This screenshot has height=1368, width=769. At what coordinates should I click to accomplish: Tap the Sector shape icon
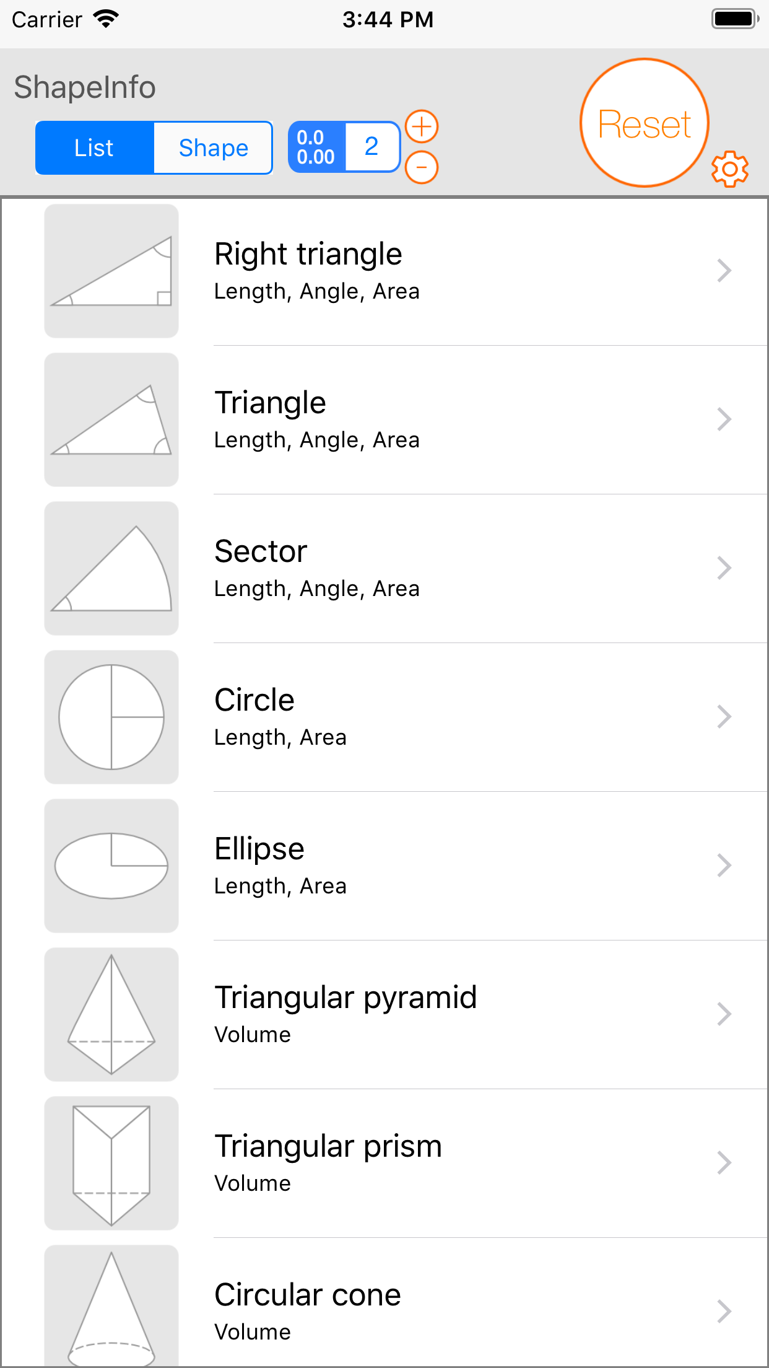click(x=111, y=569)
